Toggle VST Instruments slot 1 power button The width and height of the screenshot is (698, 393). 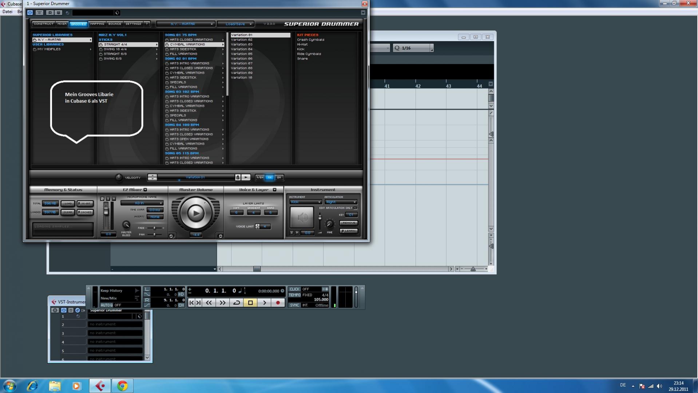coord(64,310)
